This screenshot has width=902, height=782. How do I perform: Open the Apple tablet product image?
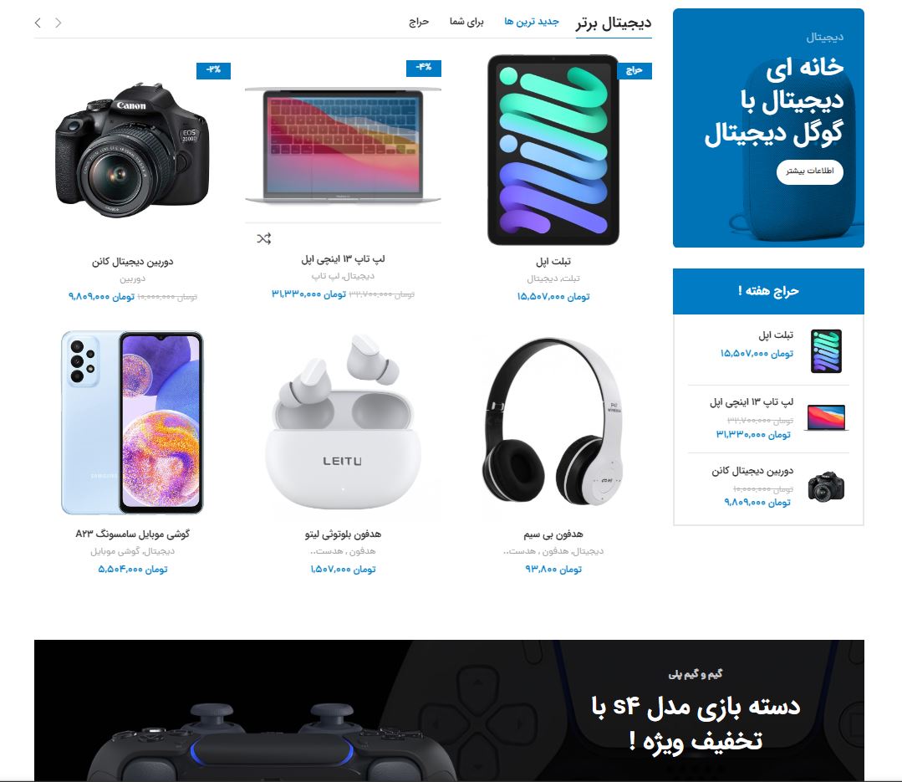pyautogui.click(x=553, y=150)
